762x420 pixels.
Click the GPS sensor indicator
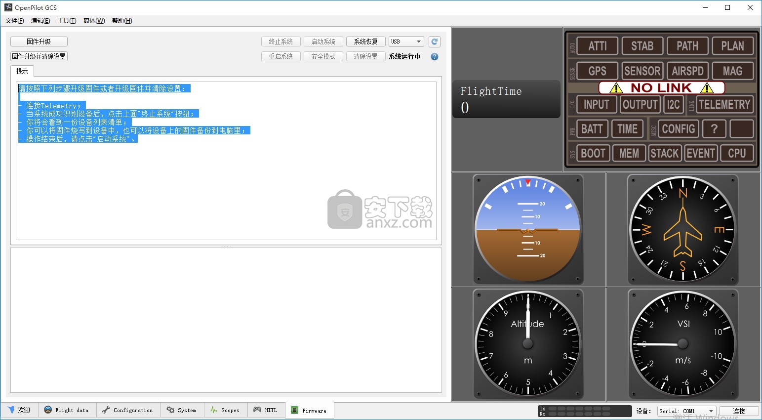[x=597, y=71]
